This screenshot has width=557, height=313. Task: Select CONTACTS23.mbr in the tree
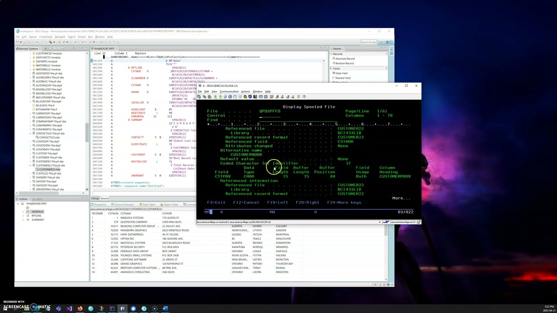[x=49, y=137]
